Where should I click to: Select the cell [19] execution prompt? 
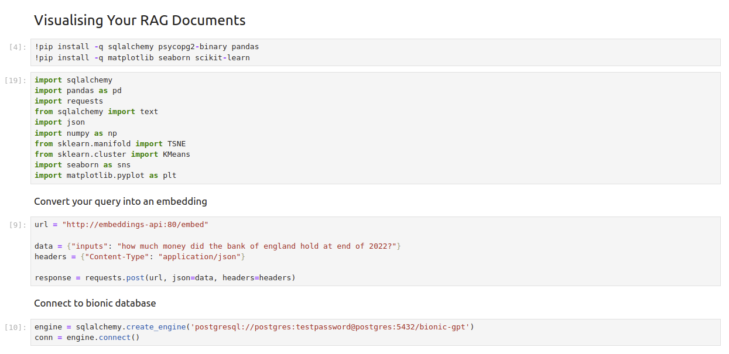pos(15,81)
